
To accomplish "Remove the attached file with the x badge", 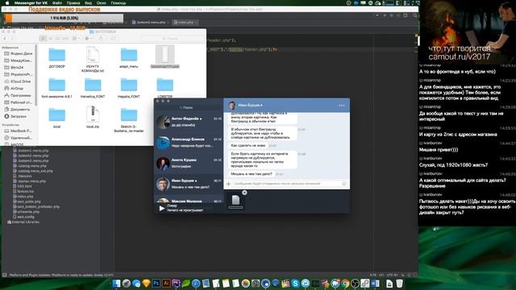I will pyautogui.click(x=244, y=193).
